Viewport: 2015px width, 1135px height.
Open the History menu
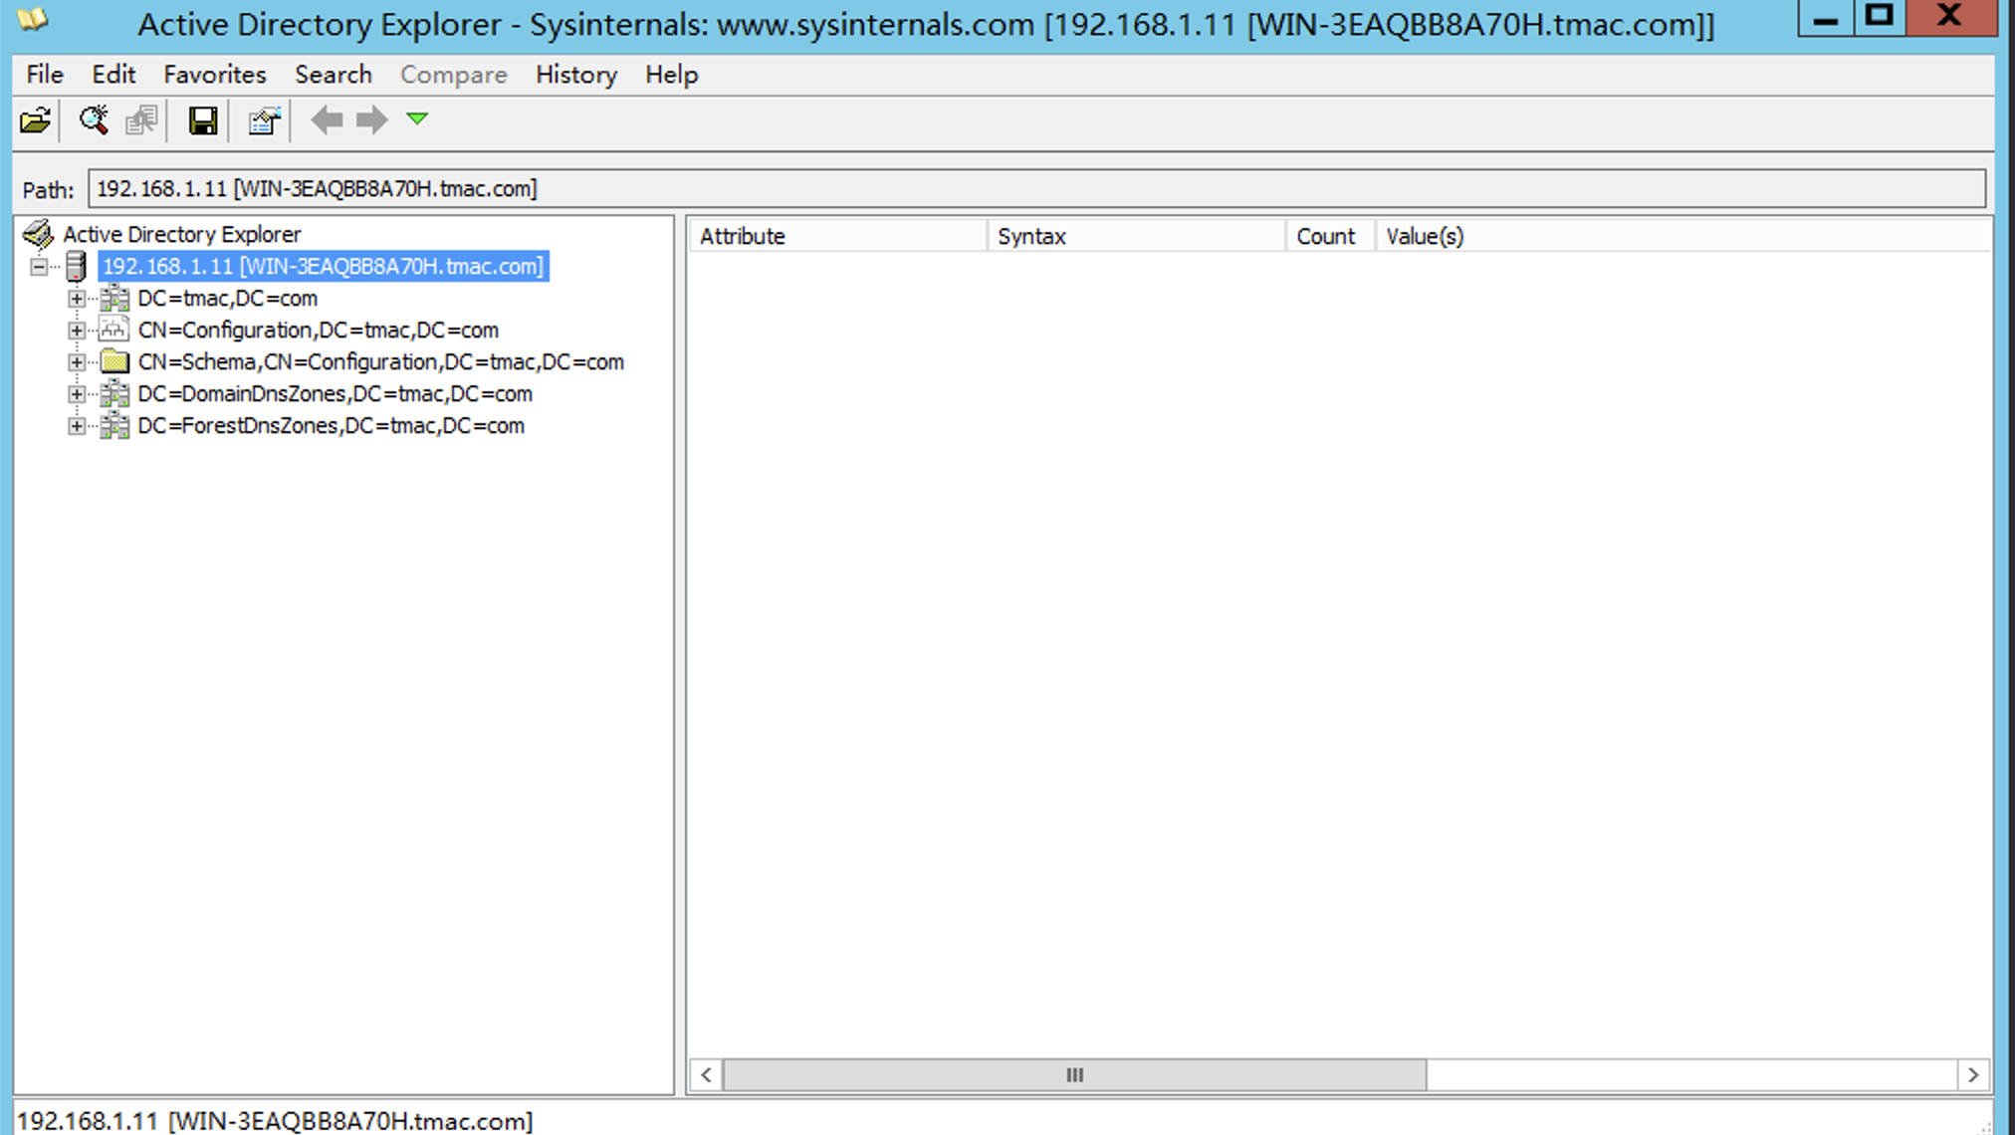click(575, 75)
